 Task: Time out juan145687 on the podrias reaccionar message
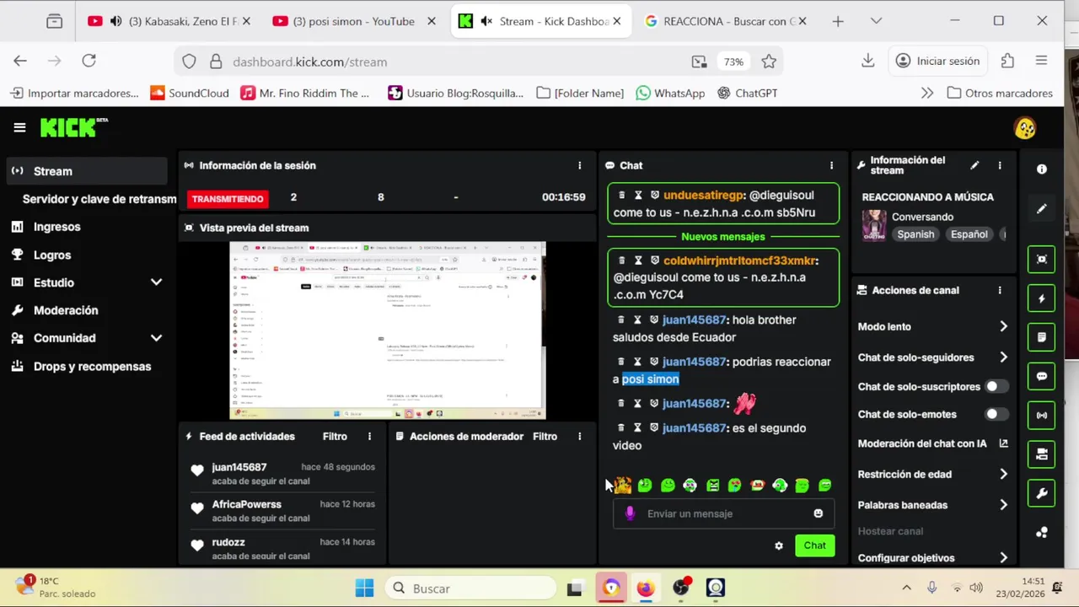(x=637, y=362)
